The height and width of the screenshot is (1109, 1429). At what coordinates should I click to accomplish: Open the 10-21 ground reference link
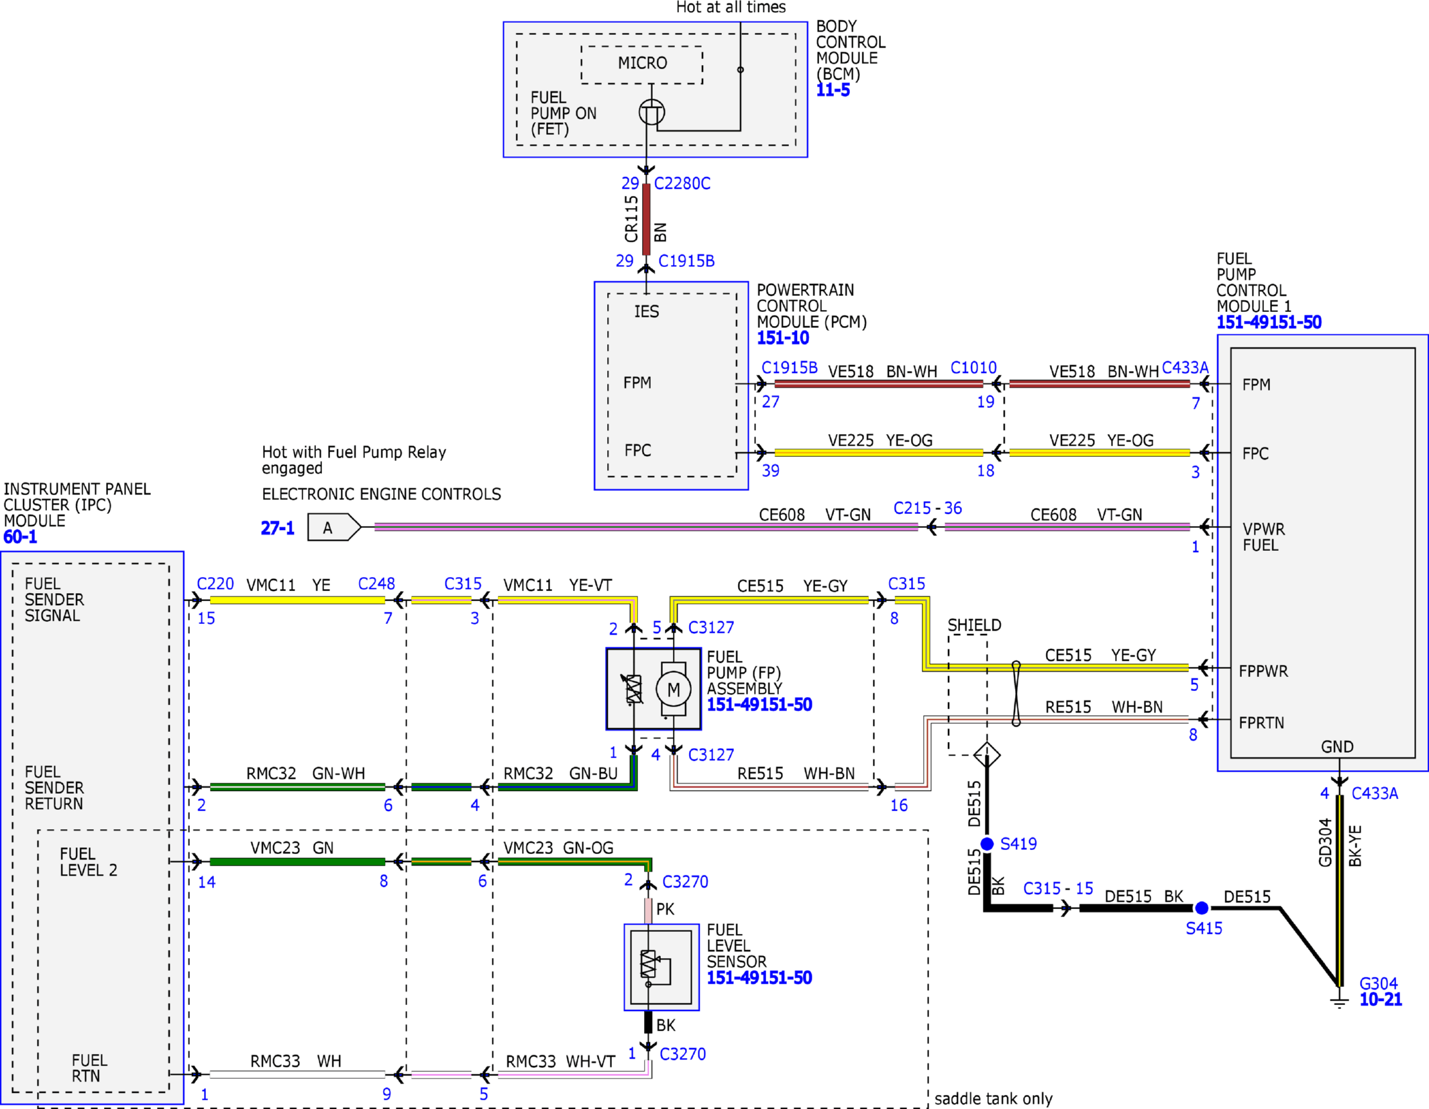click(x=1381, y=1000)
